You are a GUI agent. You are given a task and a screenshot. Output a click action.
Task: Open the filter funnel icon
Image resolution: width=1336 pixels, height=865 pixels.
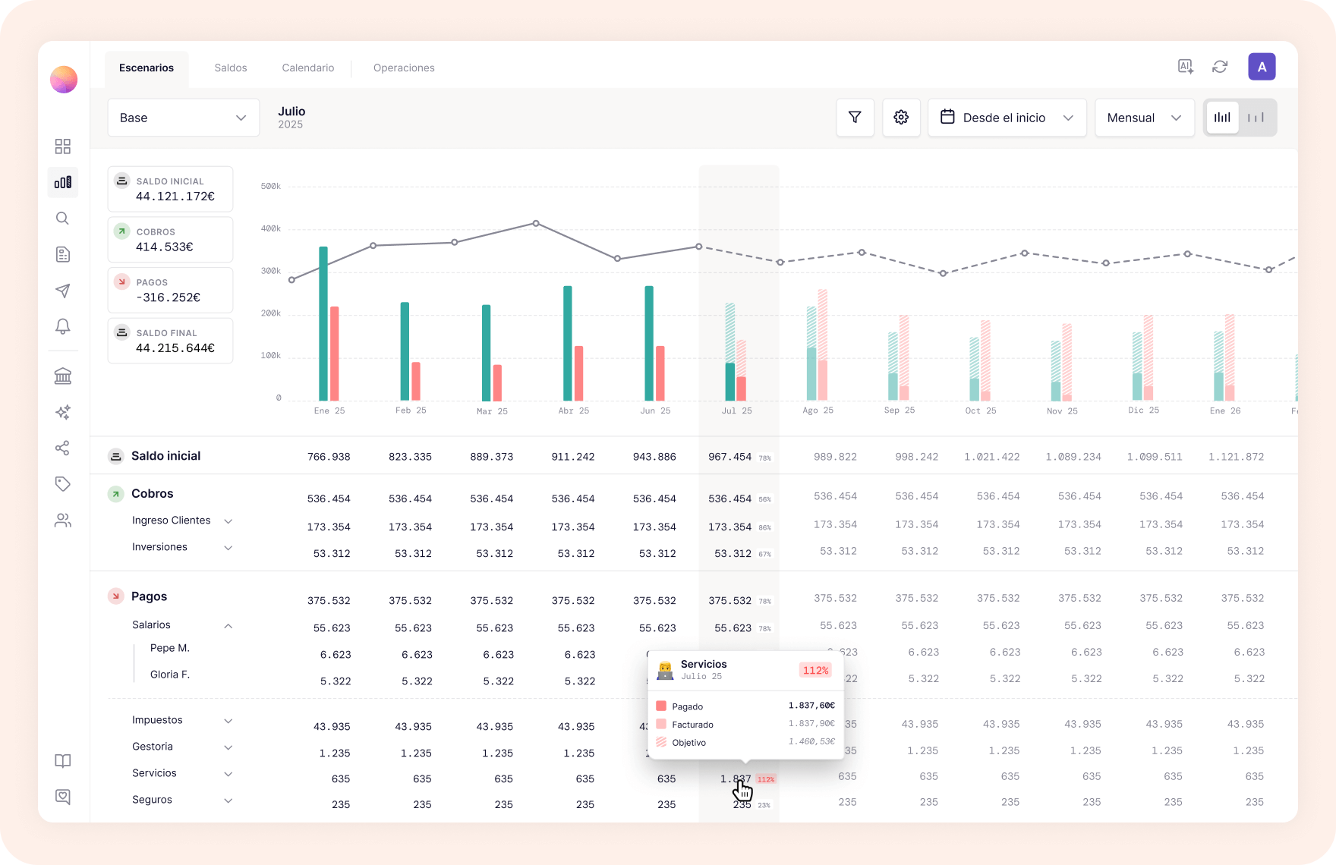point(855,118)
